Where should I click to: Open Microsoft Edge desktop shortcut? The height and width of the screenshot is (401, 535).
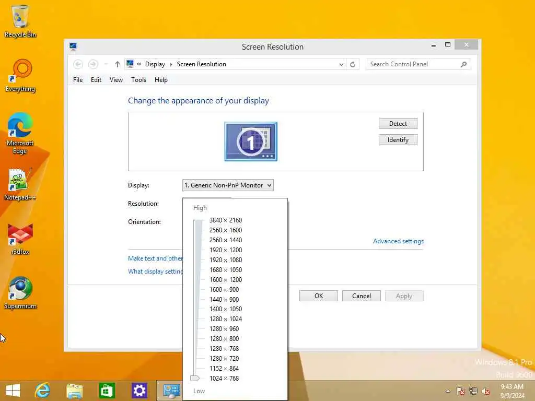click(20, 133)
